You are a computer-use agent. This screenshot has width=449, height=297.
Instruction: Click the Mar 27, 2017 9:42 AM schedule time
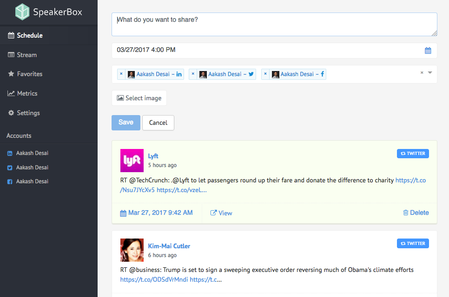[156, 213]
